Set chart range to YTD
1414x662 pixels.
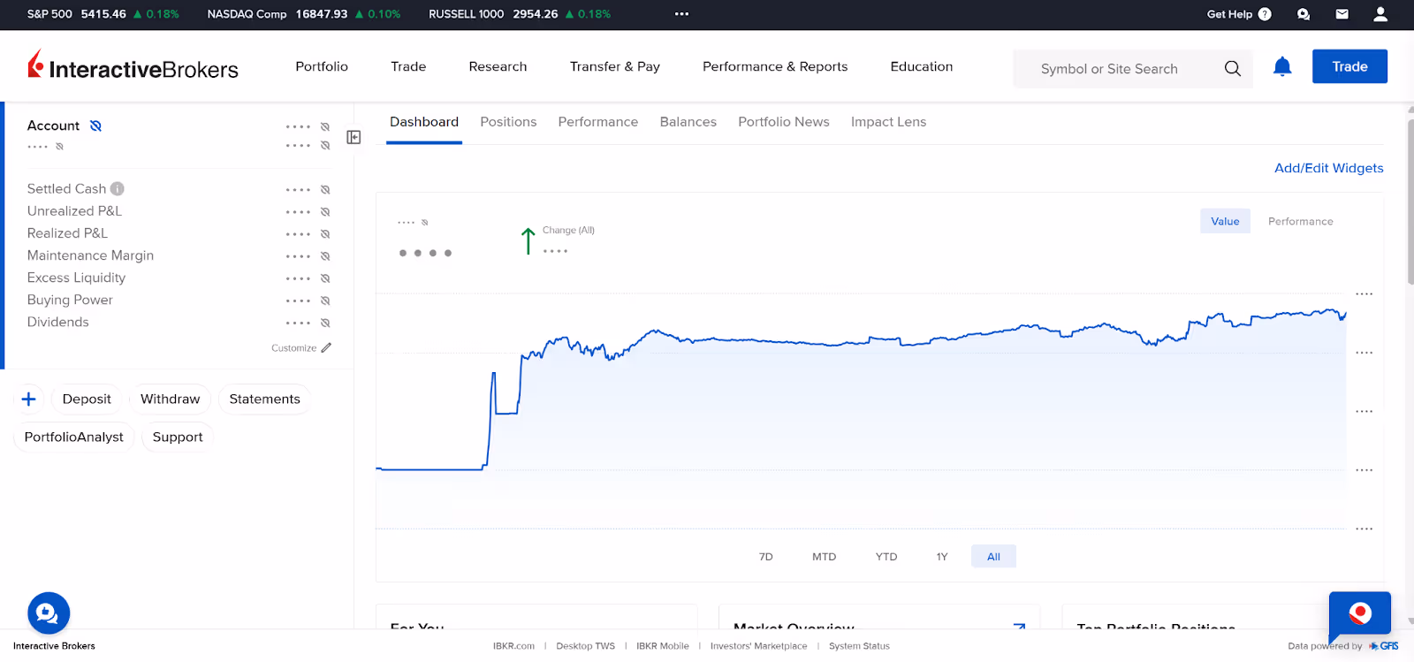pos(886,557)
